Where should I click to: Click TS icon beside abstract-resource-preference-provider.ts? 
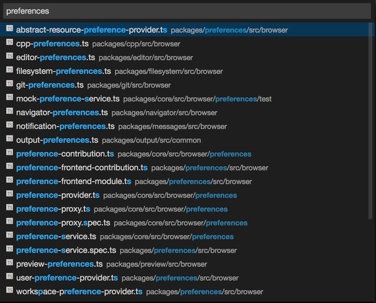[9, 28]
